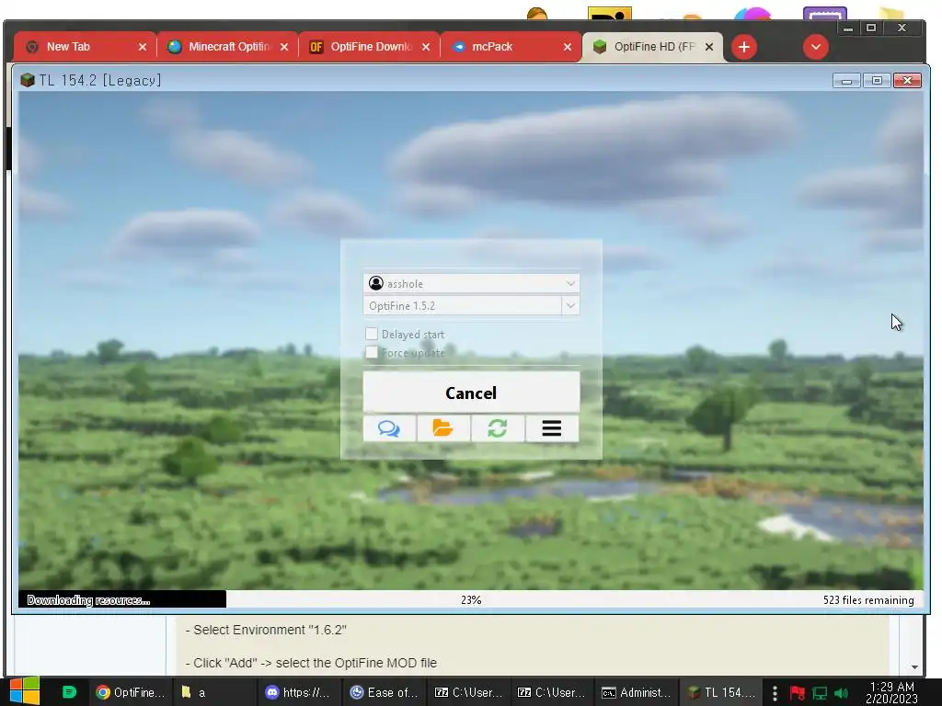Click the network monitor tray icon

(x=820, y=693)
